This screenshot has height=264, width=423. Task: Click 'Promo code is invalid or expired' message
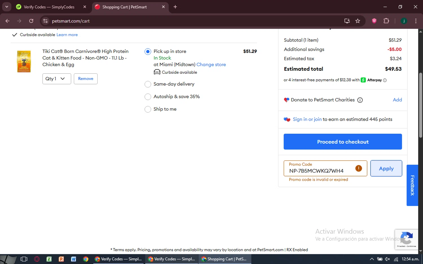(x=318, y=180)
